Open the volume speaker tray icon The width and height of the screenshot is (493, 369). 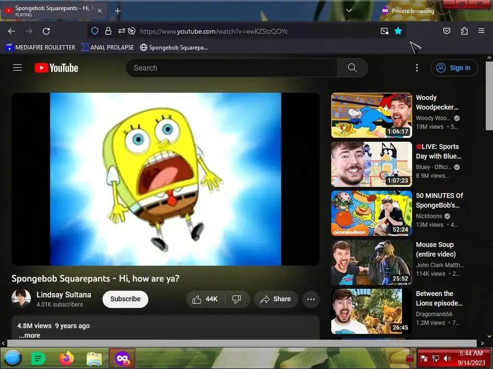[x=447, y=358]
